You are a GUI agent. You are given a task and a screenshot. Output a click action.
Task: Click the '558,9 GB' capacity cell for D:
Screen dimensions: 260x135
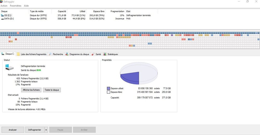coord(62,19)
